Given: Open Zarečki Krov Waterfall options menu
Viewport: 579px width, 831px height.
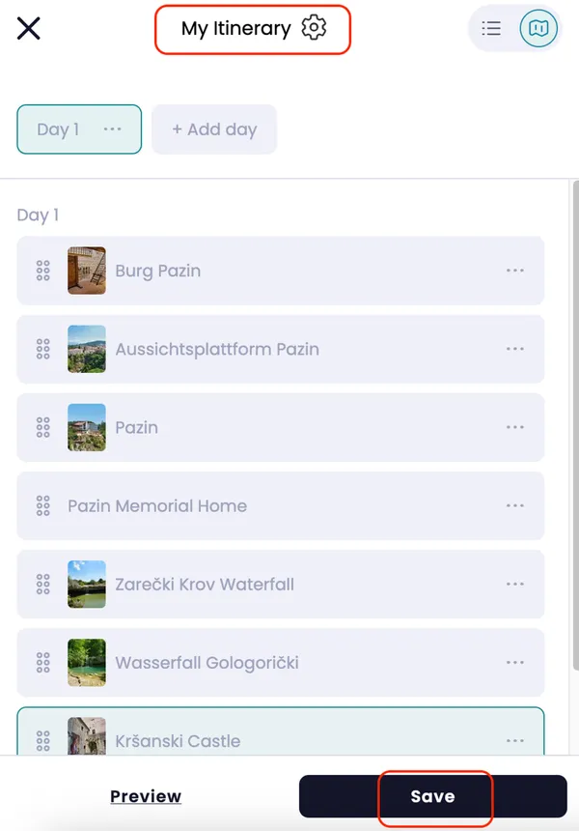Looking at the screenshot, I should tap(515, 584).
